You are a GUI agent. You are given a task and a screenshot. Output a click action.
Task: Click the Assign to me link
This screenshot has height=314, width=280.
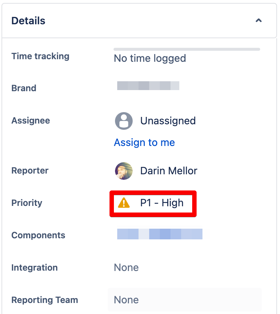(x=144, y=143)
